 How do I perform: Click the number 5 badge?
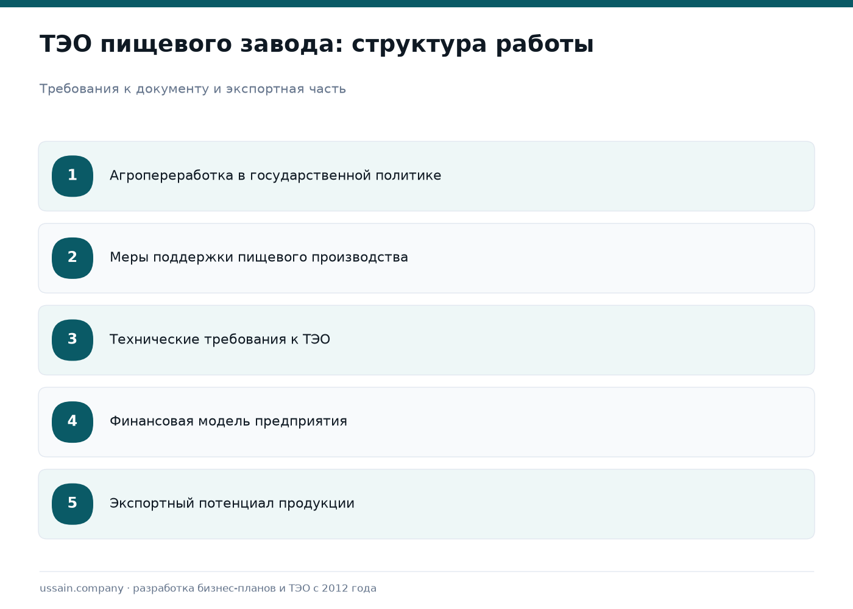pyautogui.click(x=73, y=504)
